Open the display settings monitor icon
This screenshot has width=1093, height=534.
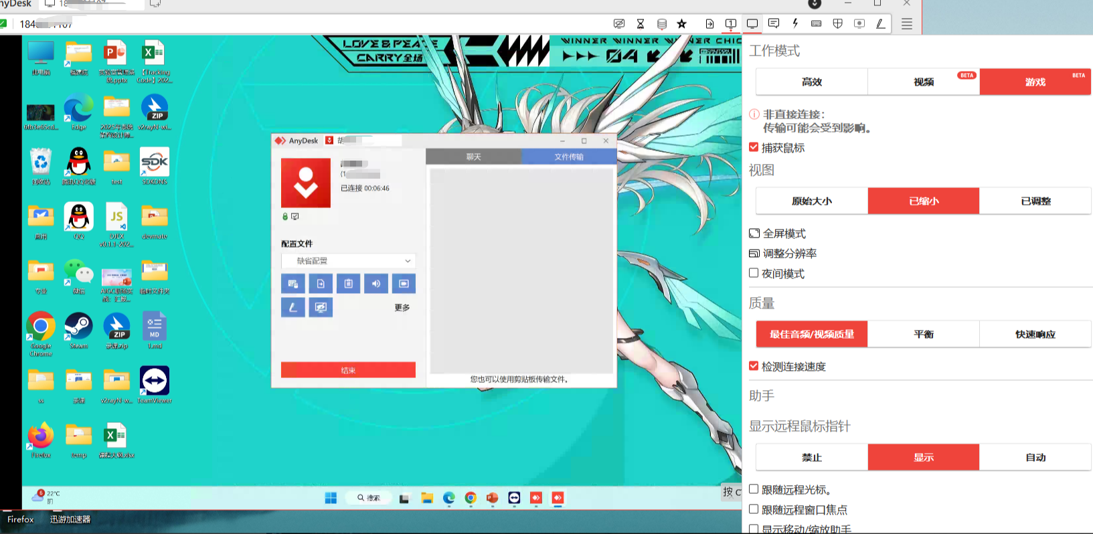pos(752,23)
